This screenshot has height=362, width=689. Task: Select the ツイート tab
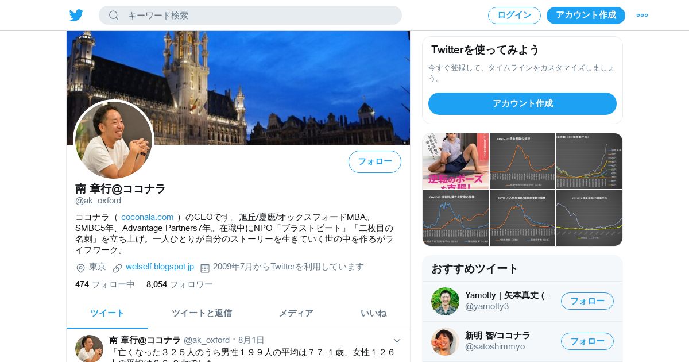107,313
